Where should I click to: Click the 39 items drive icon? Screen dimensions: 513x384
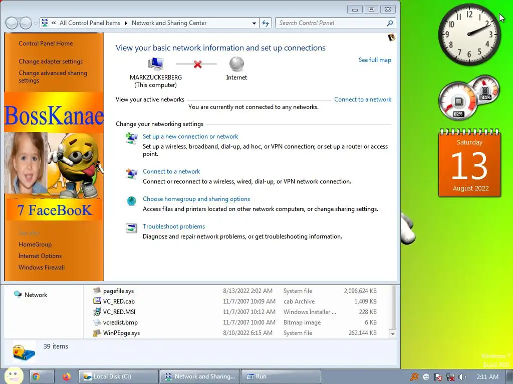pyautogui.click(x=24, y=351)
